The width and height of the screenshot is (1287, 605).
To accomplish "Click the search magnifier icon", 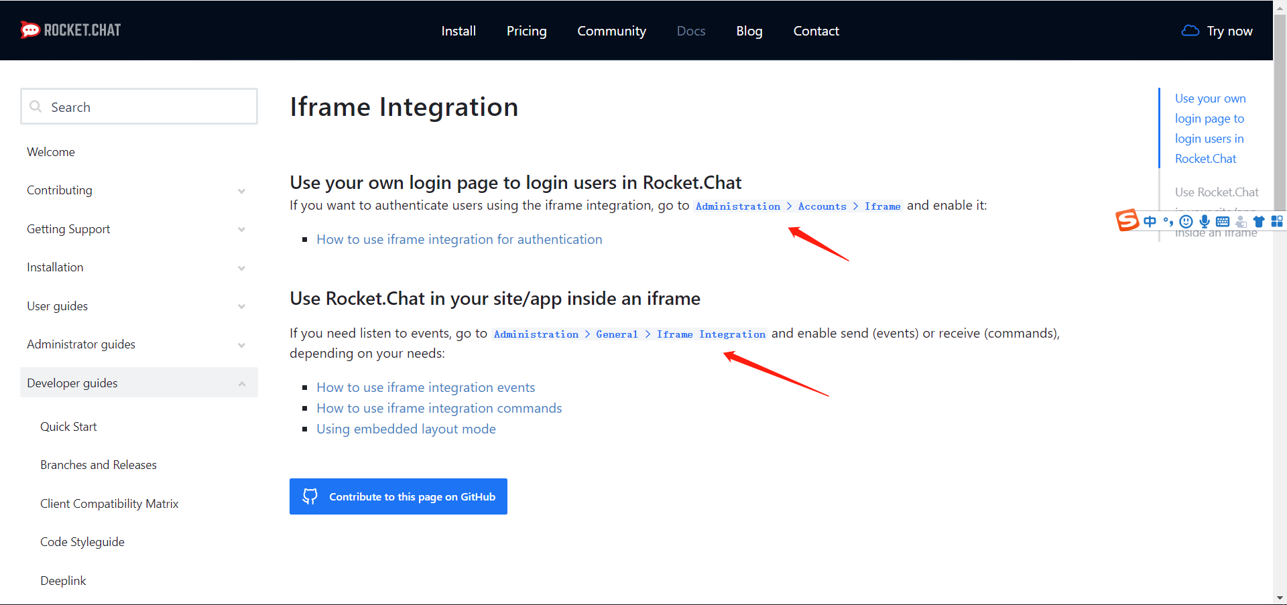I will pos(36,107).
